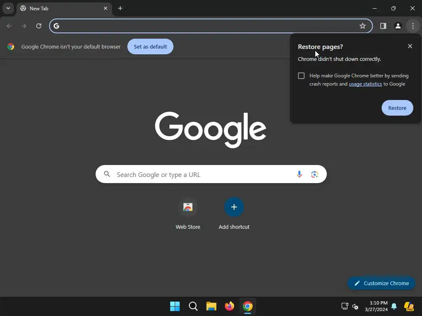This screenshot has height=316, width=422.
Task: Click Chrome logo in default browser bar
Action: [11, 46]
